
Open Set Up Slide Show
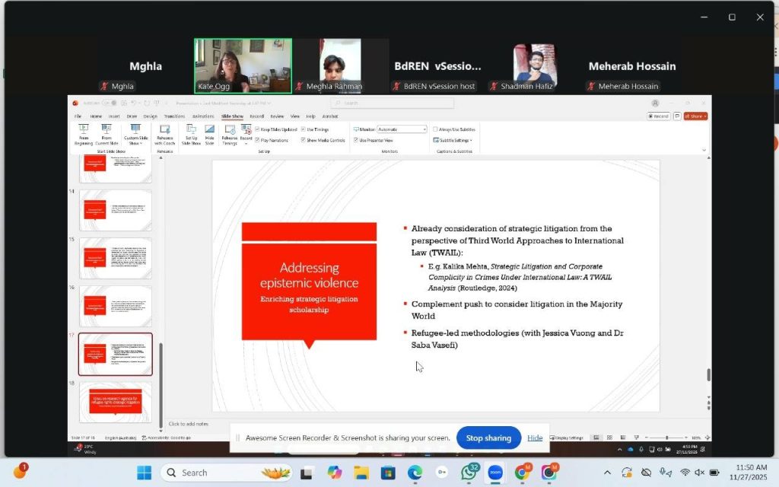(x=191, y=134)
